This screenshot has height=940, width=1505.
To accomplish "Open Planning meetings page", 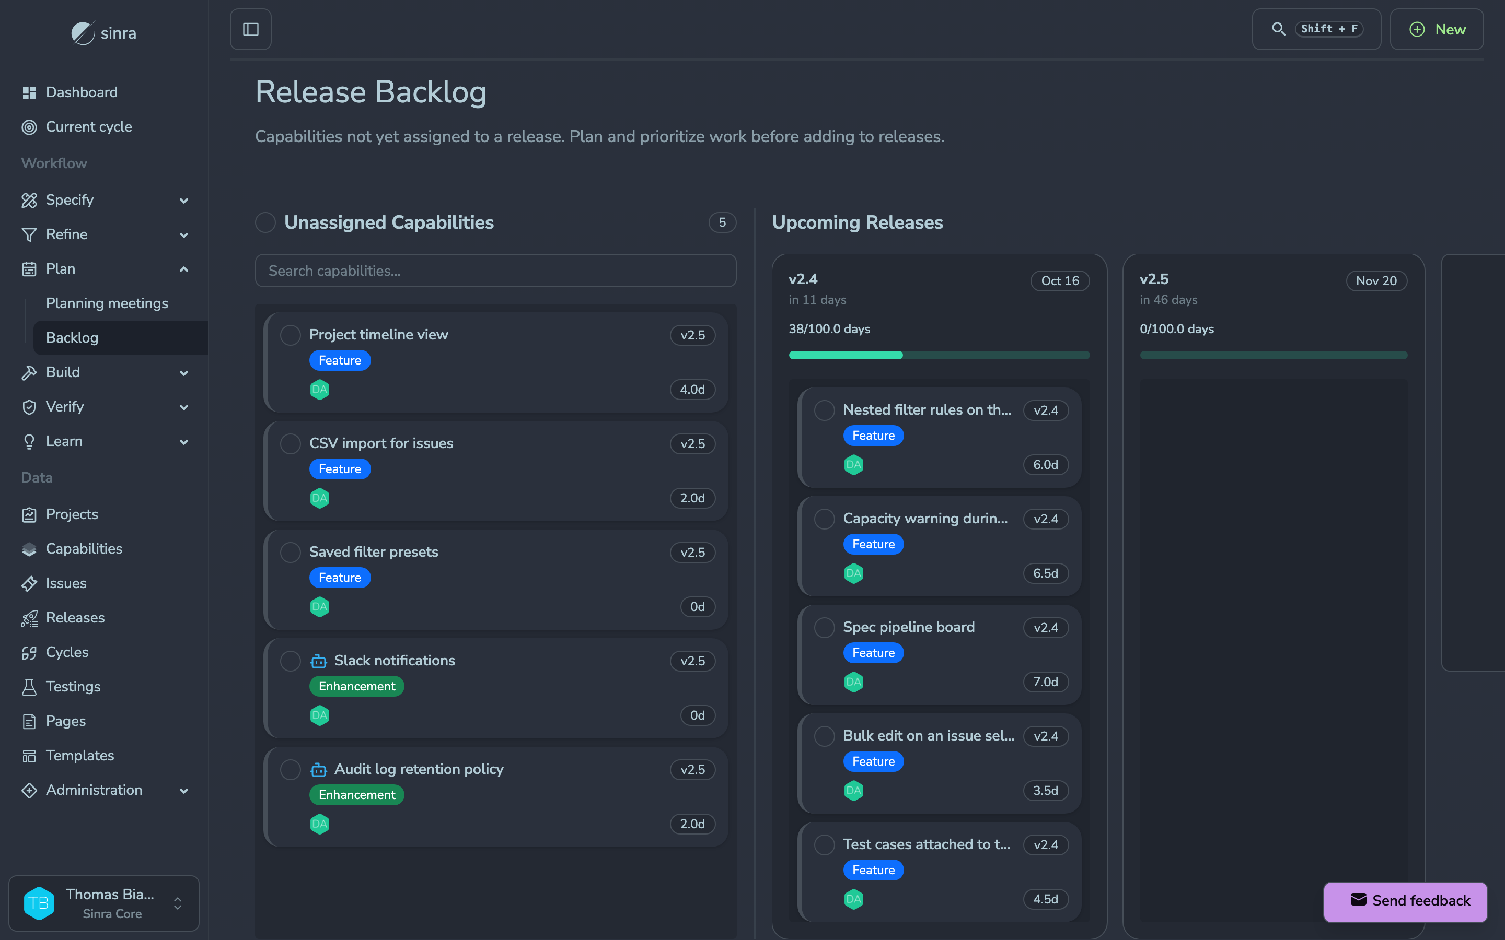I will [107, 303].
